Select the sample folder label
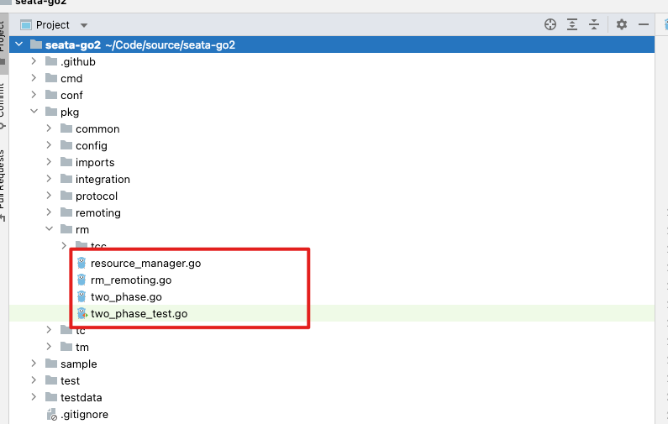Screen dimensions: 668x424 coord(78,364)
